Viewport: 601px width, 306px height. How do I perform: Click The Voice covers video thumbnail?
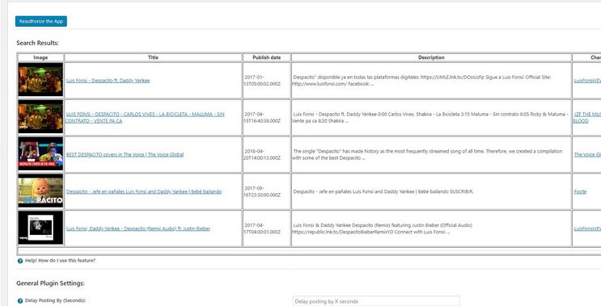[40, 154]
